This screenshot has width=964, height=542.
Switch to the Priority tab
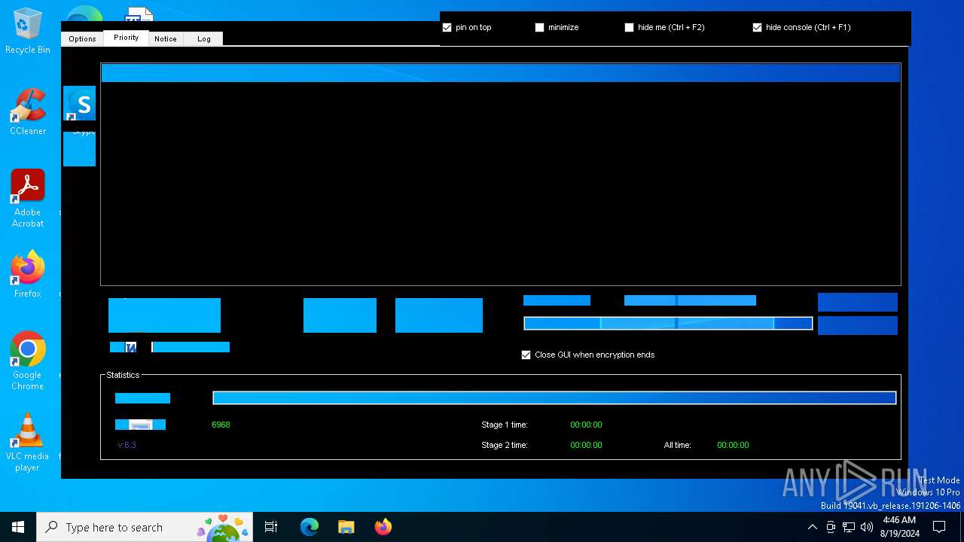(x=126, y=38)
